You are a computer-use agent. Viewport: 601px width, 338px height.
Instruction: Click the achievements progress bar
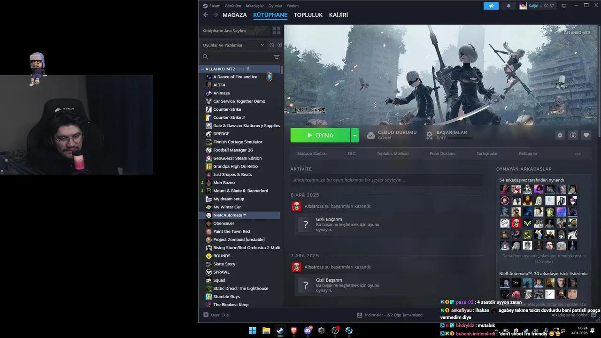point(461,138)
